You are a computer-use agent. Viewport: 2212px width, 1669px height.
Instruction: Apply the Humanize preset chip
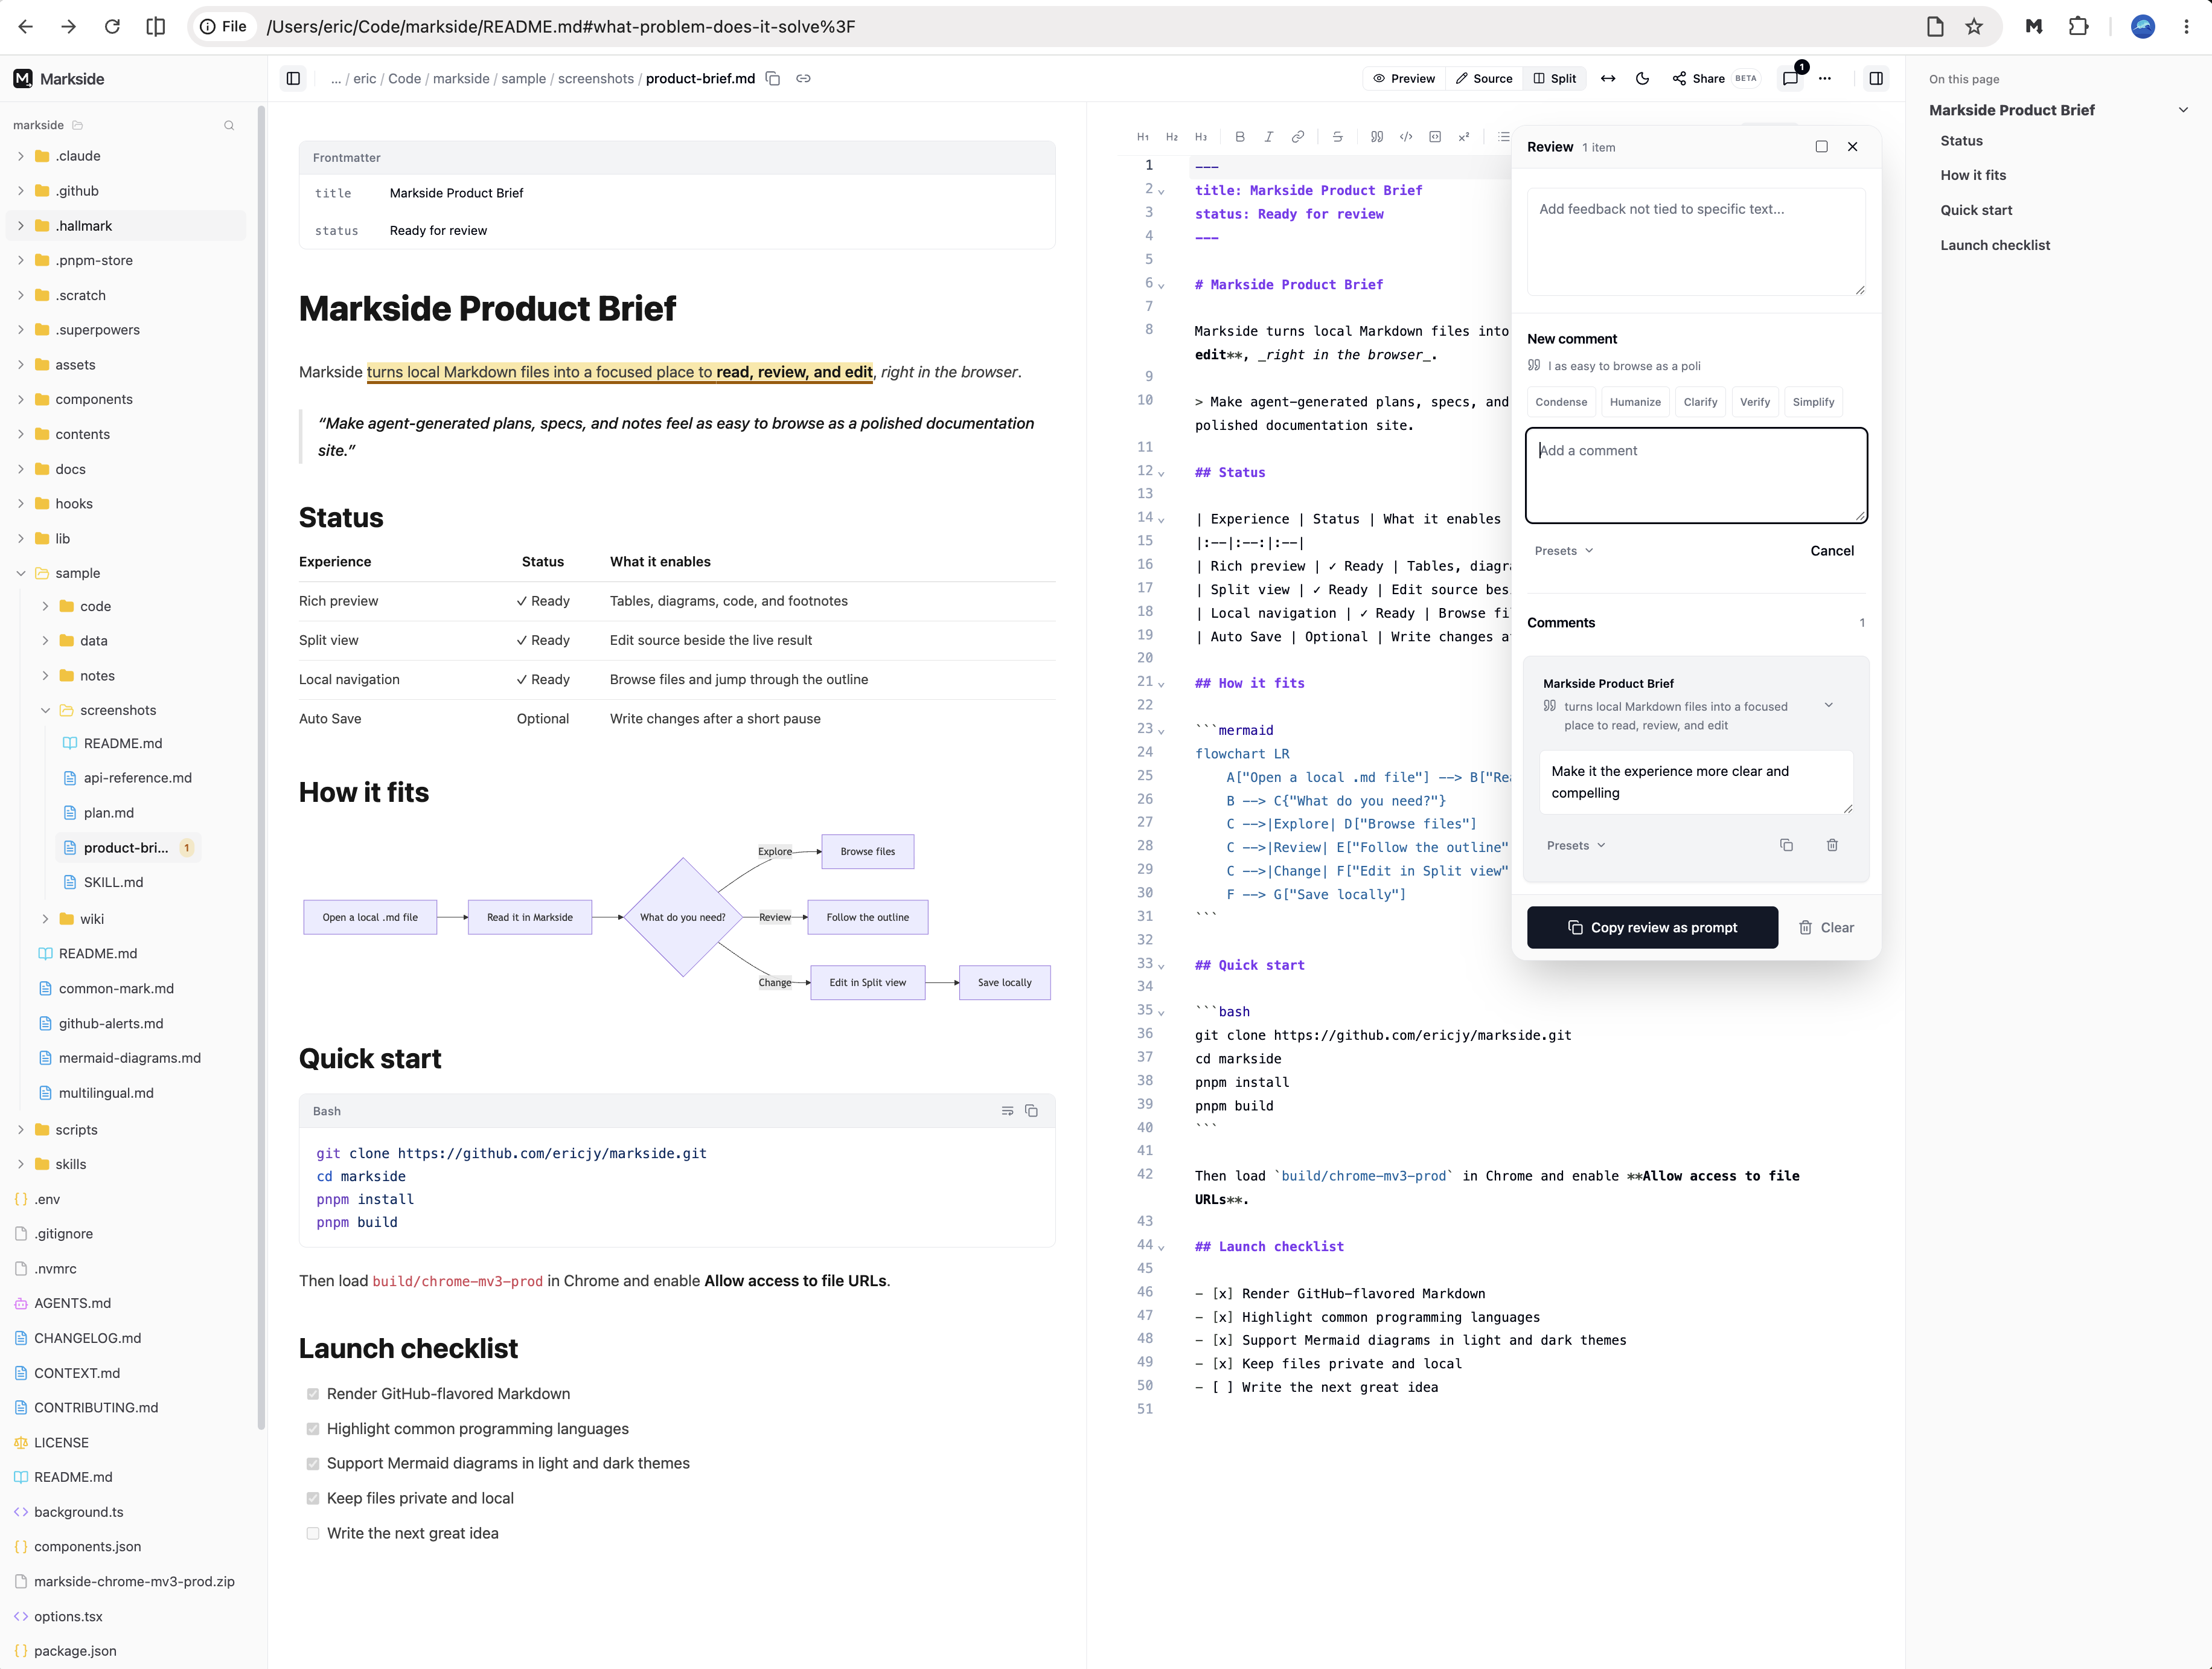coord(1635,402)
